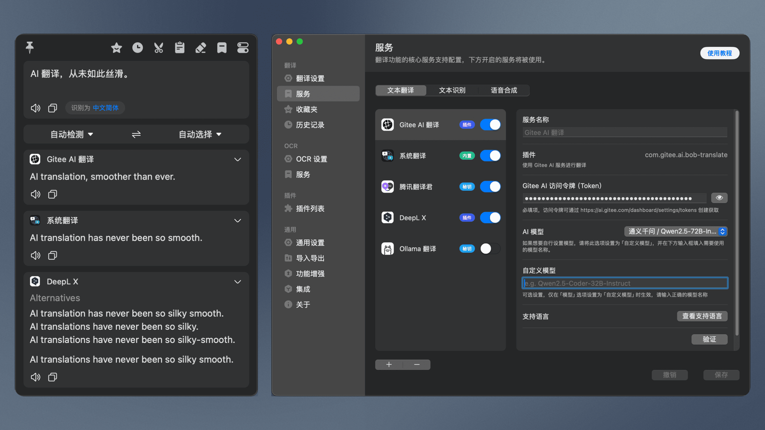
Task: Enable the Ollama 翻译 service toggle
Action: 490,248
